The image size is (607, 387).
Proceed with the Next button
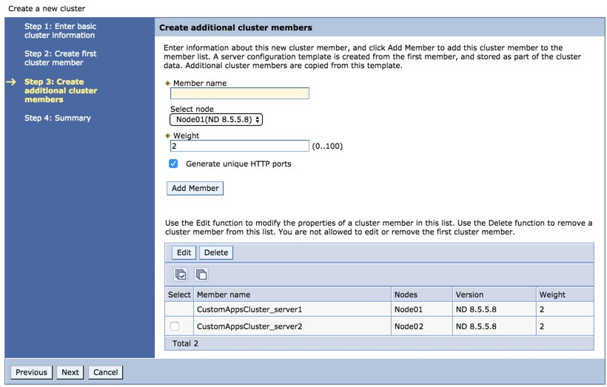tap(70, 372)
